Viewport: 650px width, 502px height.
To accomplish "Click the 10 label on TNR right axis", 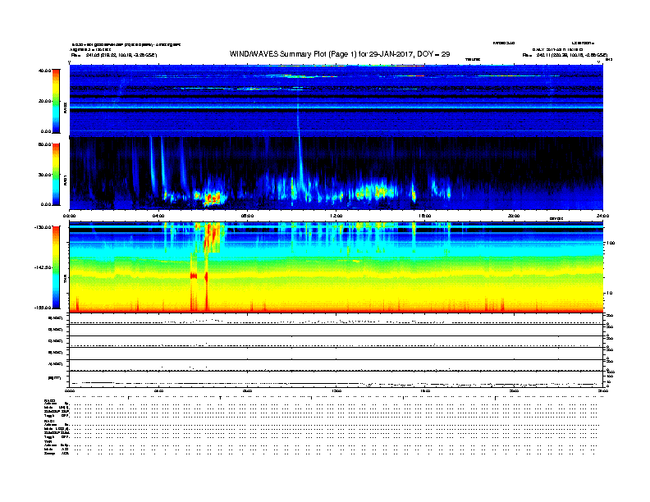I will [x=610, y=294].
